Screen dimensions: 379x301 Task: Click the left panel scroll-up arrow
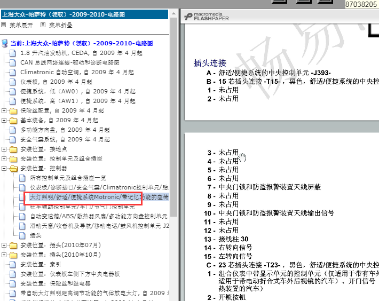coord(173,13)
